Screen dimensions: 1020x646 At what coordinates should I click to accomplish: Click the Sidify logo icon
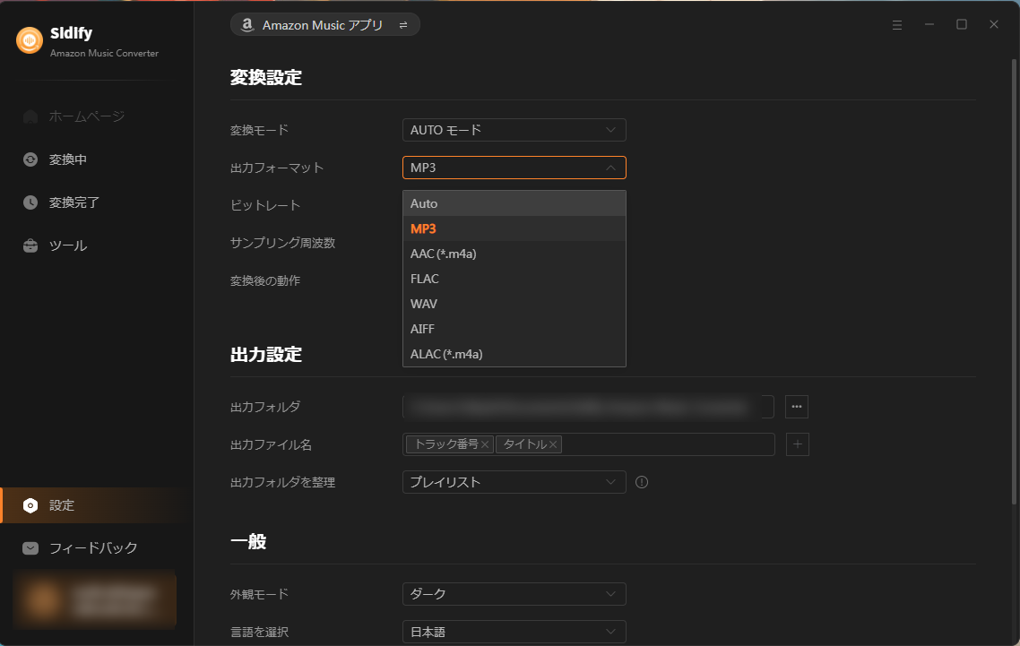[x=30, y=41]
